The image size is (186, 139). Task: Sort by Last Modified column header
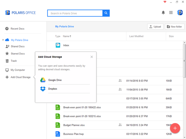pos(136,36)
